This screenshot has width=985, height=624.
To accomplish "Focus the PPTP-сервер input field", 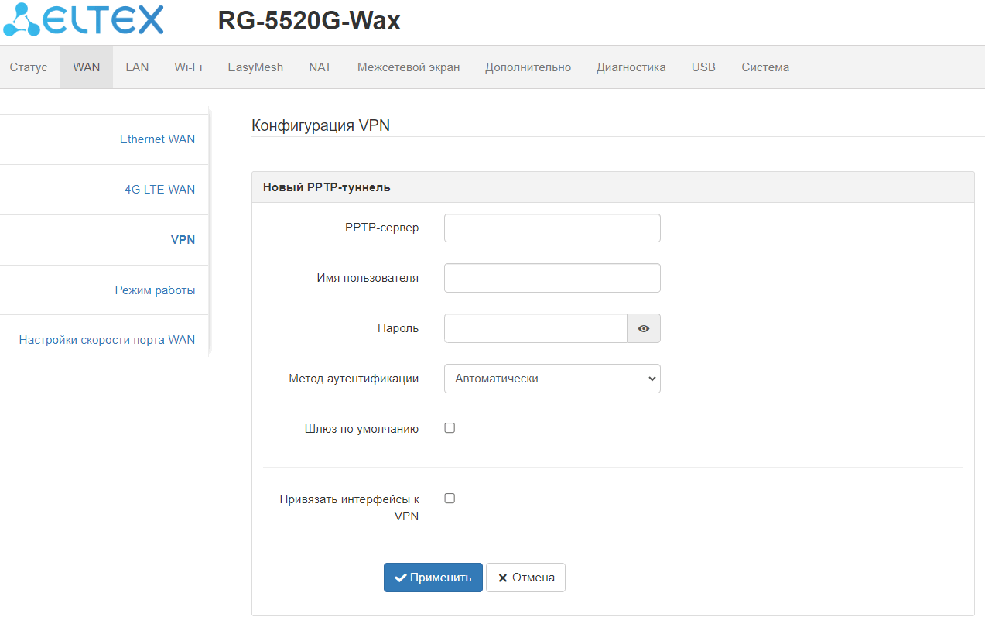I will pyautogui.click(x=552, y=228).
